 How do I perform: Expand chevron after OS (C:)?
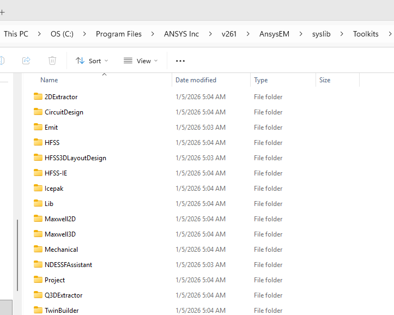(84, 34)
